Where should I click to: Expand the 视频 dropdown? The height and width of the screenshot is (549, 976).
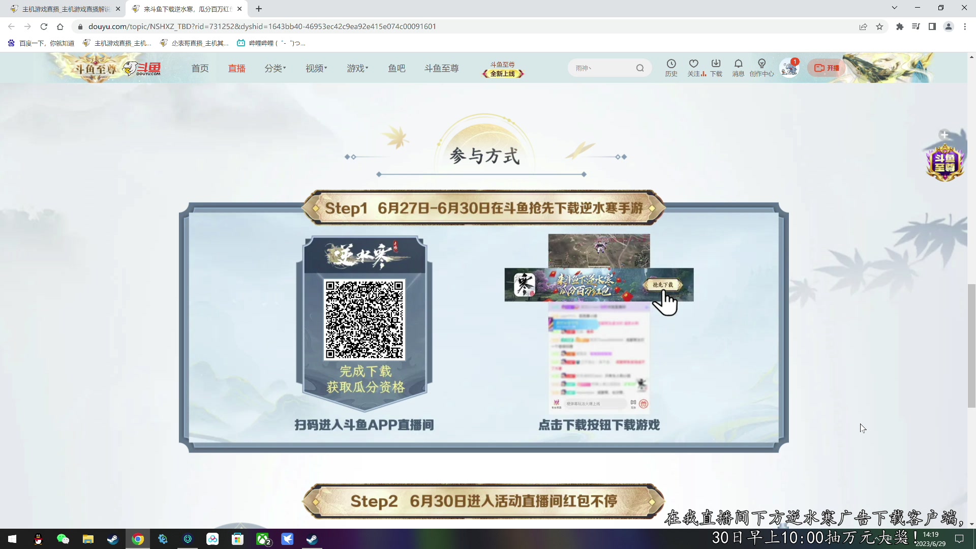[316, 68]
